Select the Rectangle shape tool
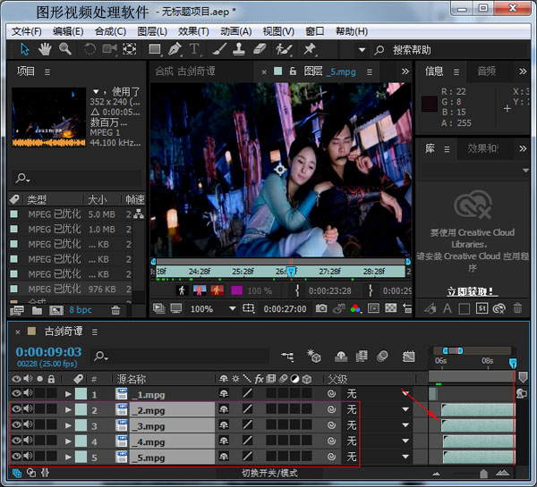The width and height of the screenshot is (537, 487). pyautogui.click(x=155, y=49)
